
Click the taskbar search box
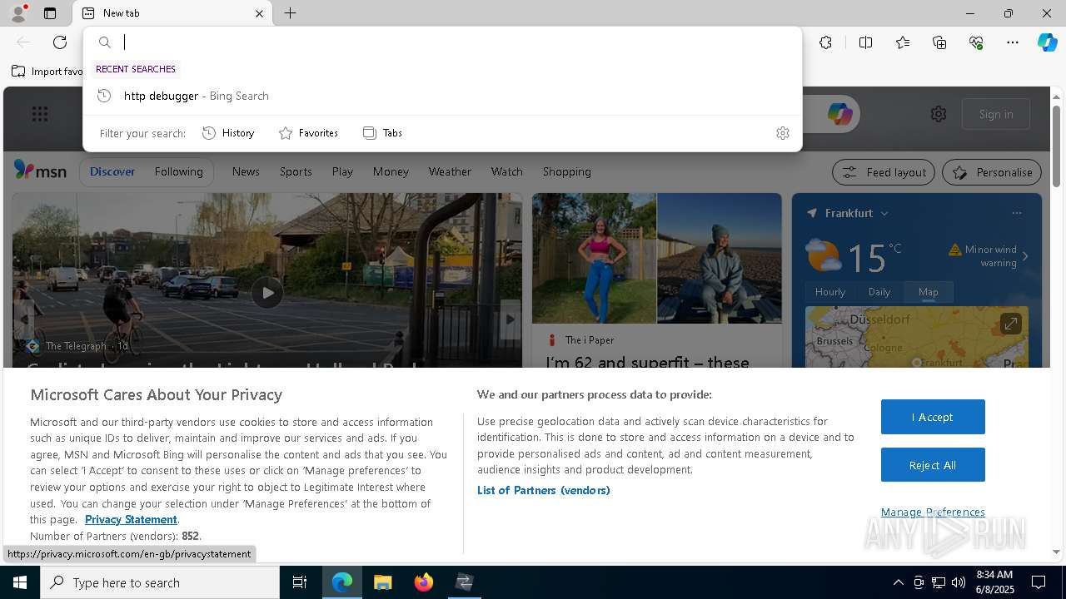pos(160,582)
